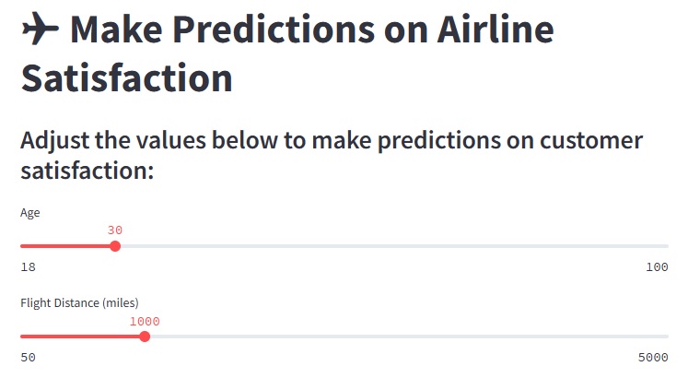
Task: Click the Flight Distance maximum label 5000
Action: [x=653, y=358]
